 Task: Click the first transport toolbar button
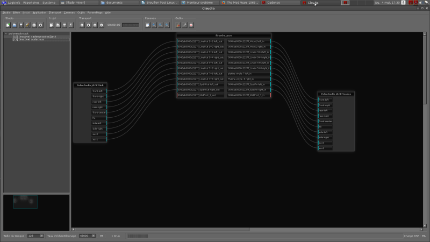82,25
